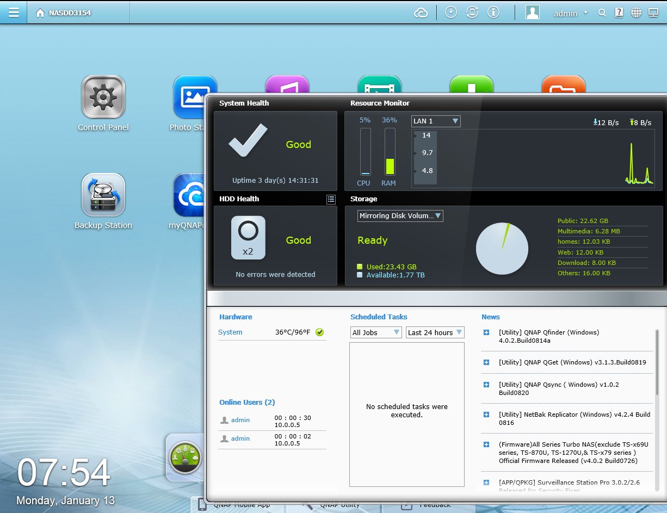The height and width of the screenshot is (513, 667).
Task: Expand the QNAP QGet news item
Action: [486, 362]
